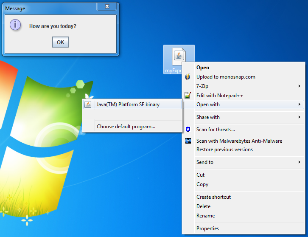The width and height of the screenshot is (308, 237).
Task: Click the 'How are you today?' text
Action: point(53,26)
